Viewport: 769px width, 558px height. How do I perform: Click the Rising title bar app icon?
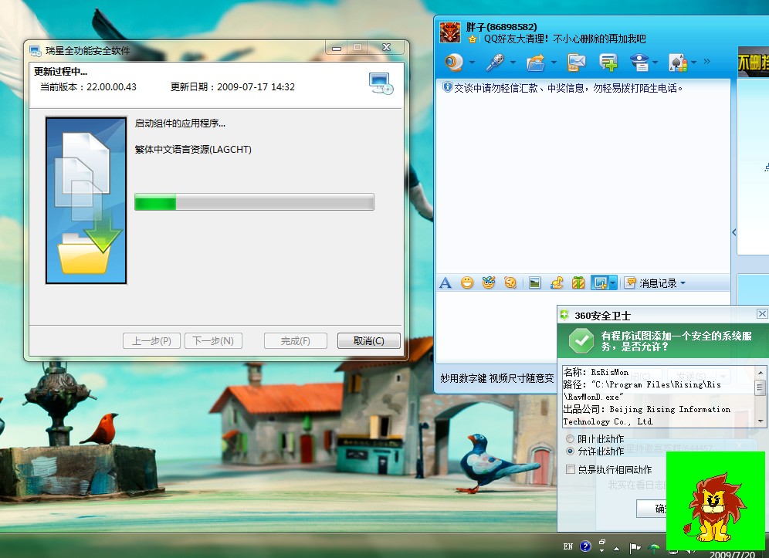click(x=35, y=50)
